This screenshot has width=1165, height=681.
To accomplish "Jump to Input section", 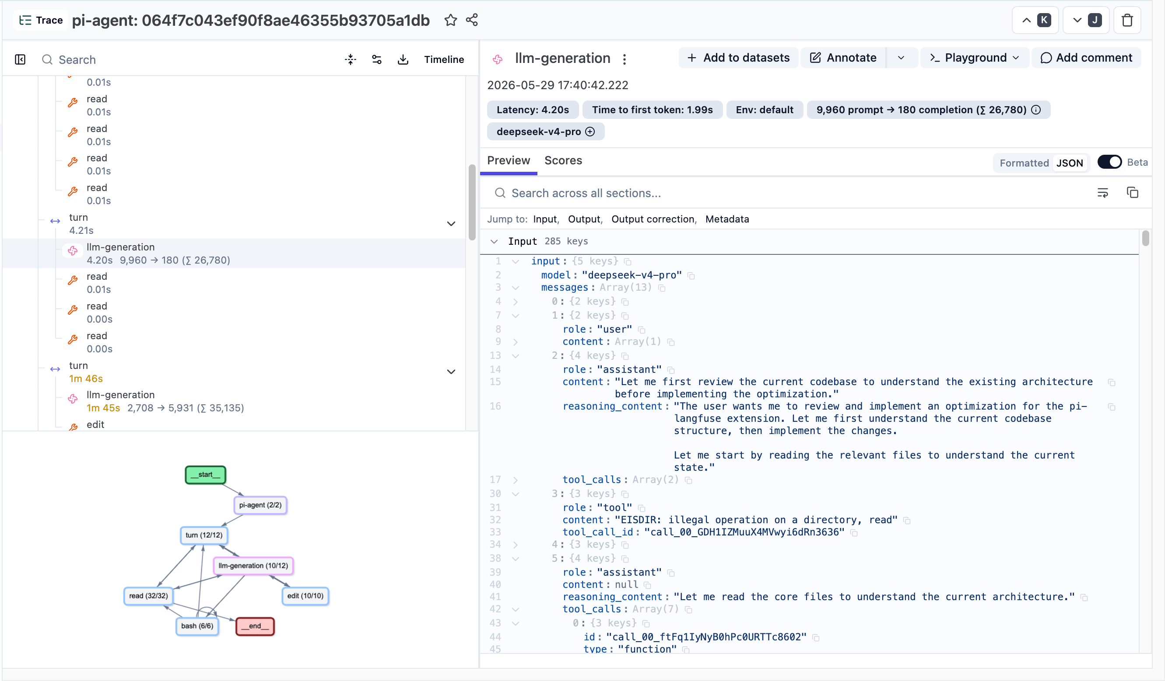I will click(545, 219).
